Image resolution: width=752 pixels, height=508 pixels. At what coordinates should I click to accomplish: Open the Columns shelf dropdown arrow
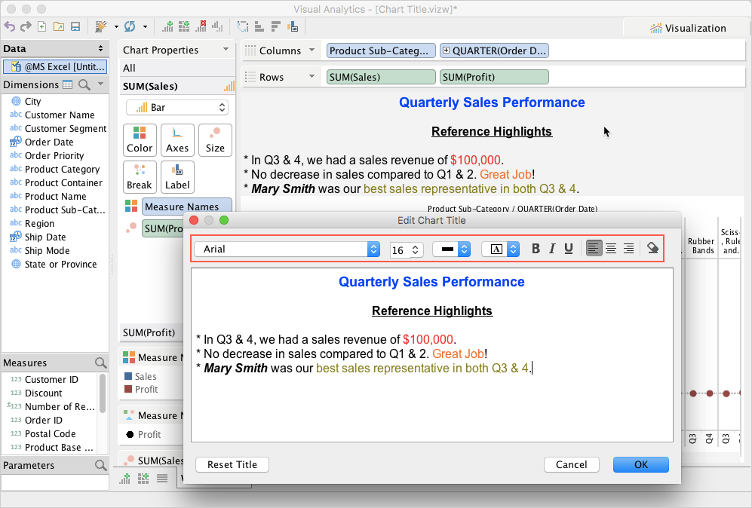pyautogui.click(x=312, y=50)
